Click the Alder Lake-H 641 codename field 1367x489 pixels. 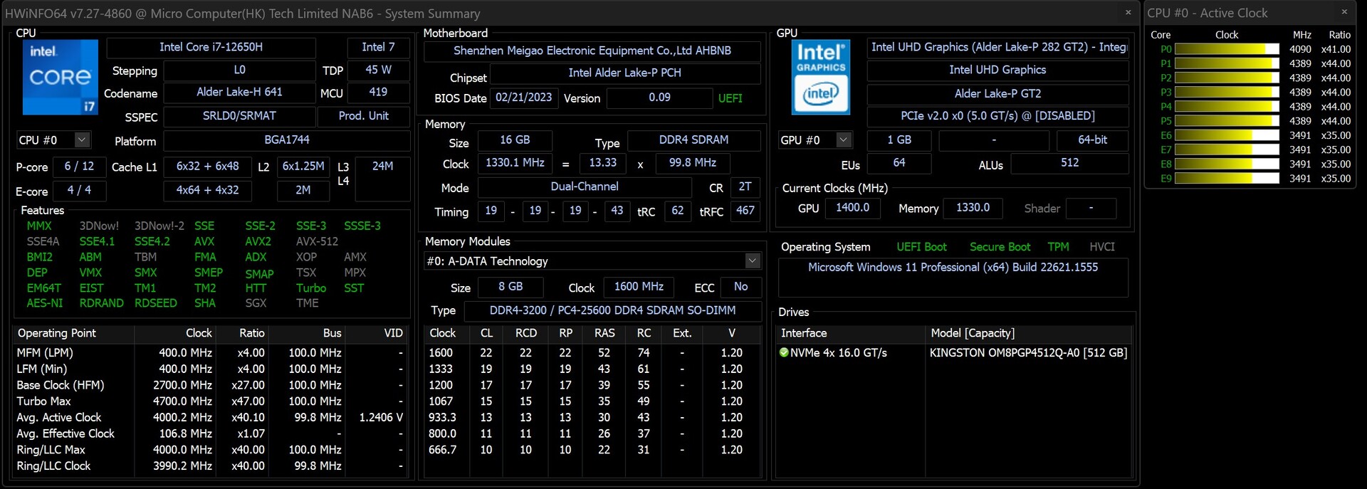239,93
